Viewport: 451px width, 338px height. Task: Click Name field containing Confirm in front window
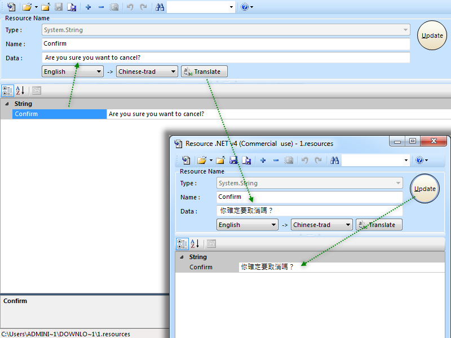309,197
